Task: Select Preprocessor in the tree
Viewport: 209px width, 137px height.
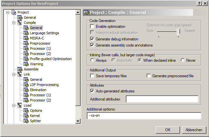Action: (40, 43)
